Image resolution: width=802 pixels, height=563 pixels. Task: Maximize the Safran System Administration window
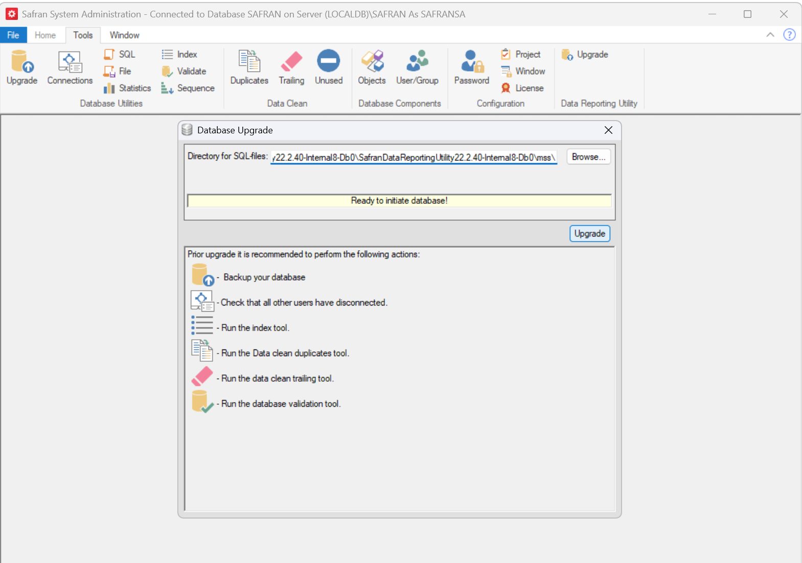(x=747, y=14)
